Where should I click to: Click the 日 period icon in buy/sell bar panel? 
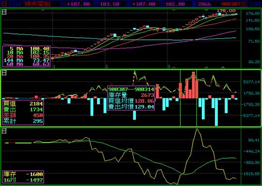click(x=4, y=73)
